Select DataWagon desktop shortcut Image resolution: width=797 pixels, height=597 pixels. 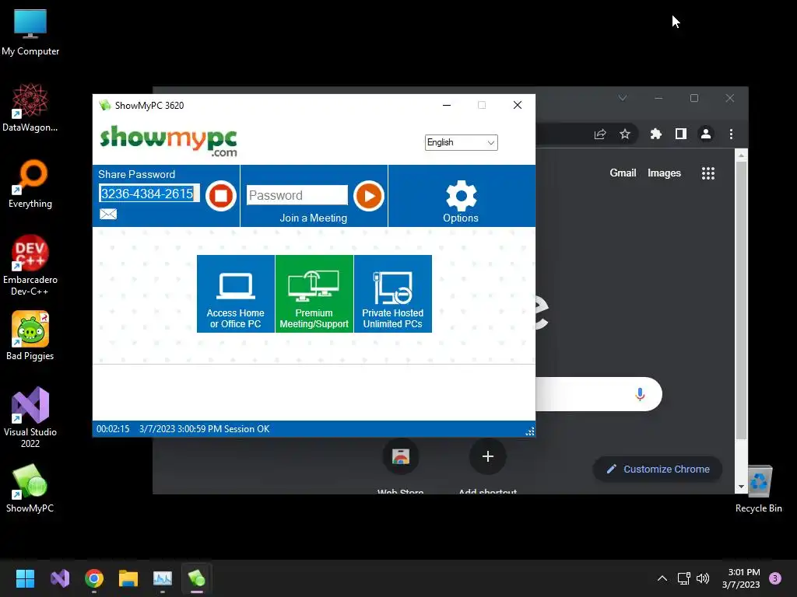point(30,108)
